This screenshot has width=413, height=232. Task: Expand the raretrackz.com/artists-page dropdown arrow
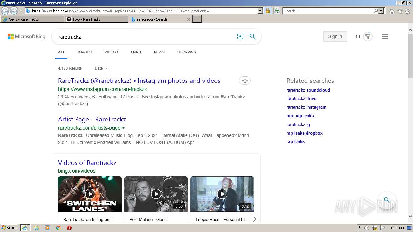pyautogui.click(x=123, y=128)
